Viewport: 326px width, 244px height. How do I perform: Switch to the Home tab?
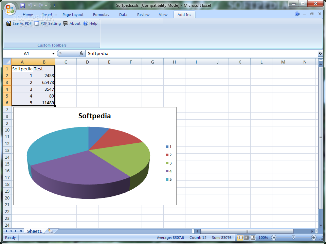click(28, 15)
